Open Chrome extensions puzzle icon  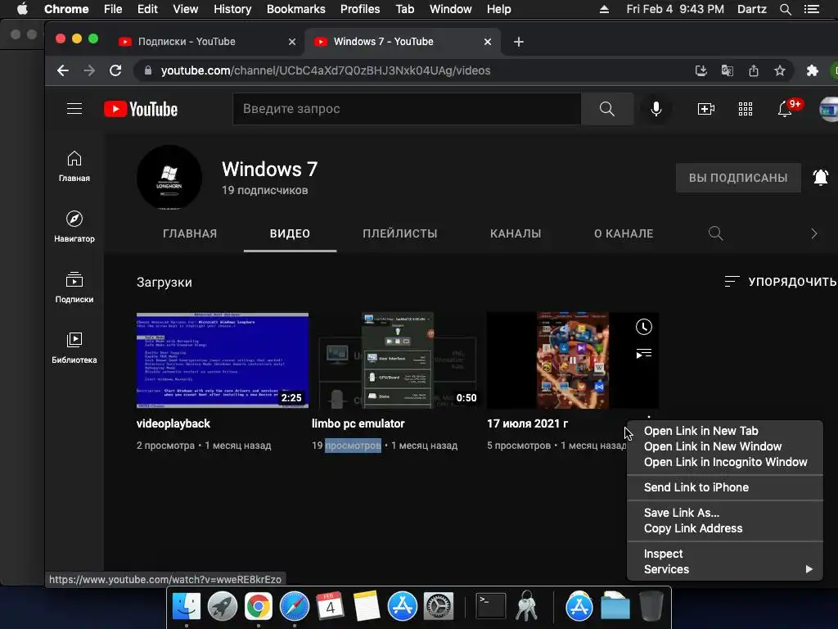(813, 70)
